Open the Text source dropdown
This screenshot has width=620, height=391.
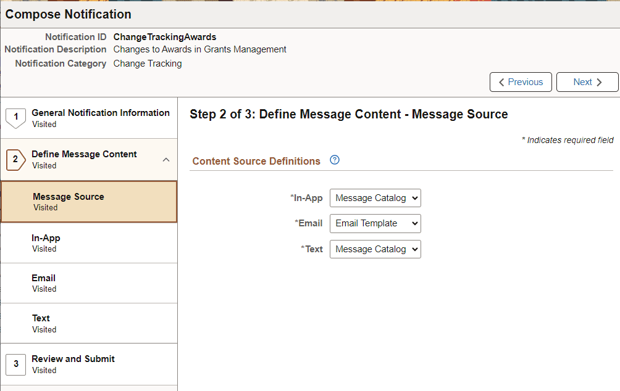click(x=375, y=249)
